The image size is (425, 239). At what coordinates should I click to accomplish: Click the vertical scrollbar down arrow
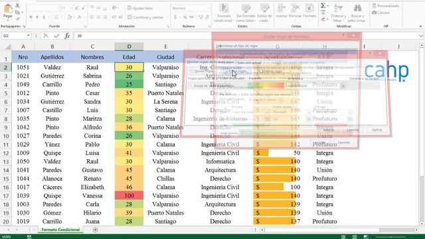[422, 224]
